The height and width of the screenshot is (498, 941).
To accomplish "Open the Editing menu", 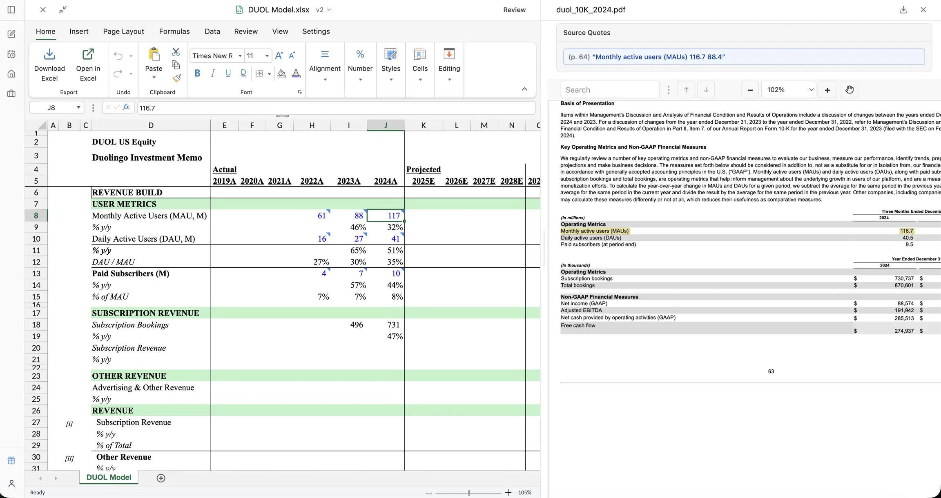I will click(x=449, y=65).
